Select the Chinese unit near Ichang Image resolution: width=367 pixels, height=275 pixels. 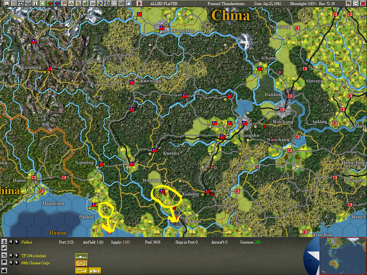coord(260,69)
